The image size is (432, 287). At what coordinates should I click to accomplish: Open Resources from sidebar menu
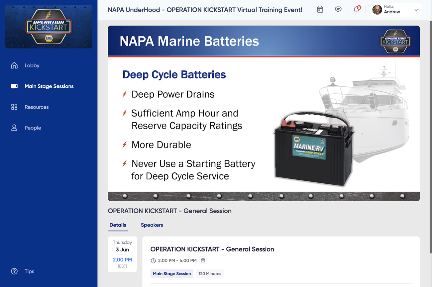pos(37,107)
